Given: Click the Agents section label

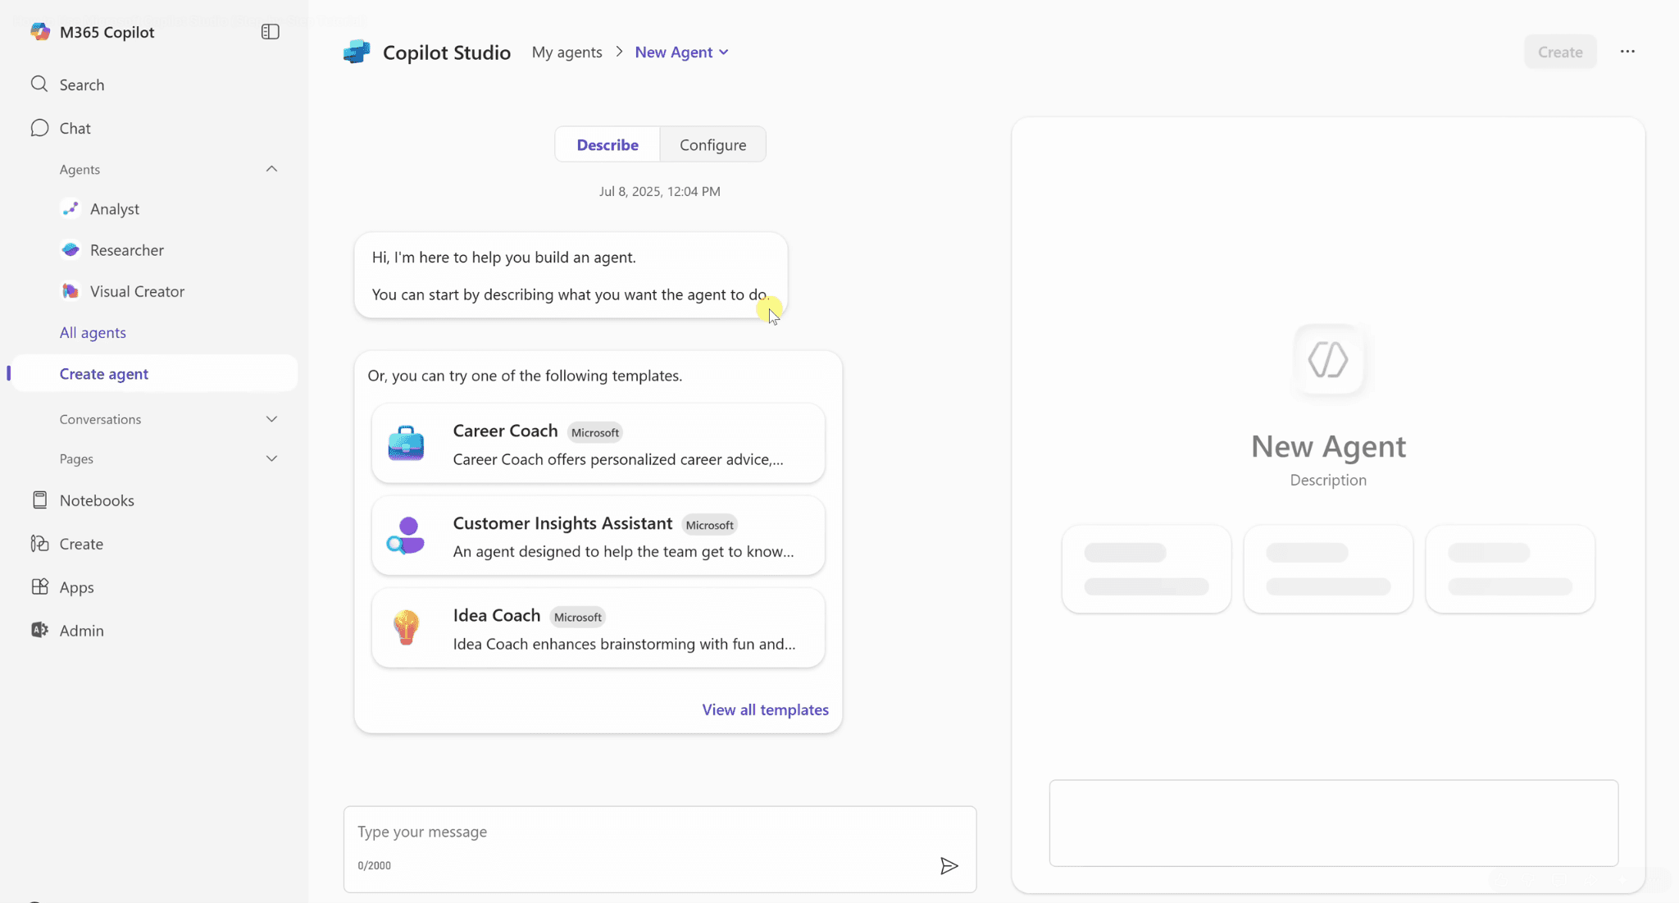Looking at the screenshot, I should click(x=80, y=169).
